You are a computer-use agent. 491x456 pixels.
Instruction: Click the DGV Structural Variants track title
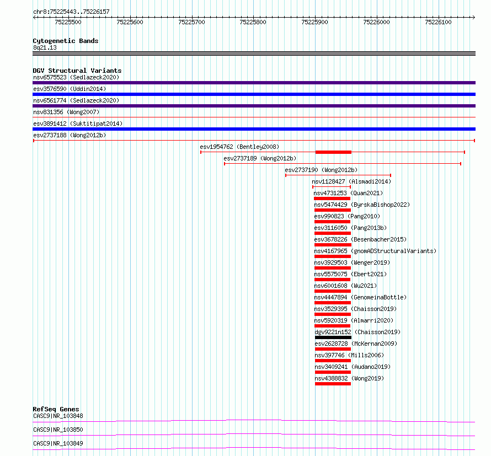(x=77, y=71)
